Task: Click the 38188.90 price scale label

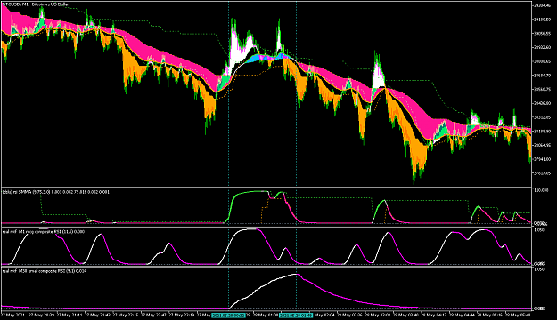Action: click(x=543, y=132)
